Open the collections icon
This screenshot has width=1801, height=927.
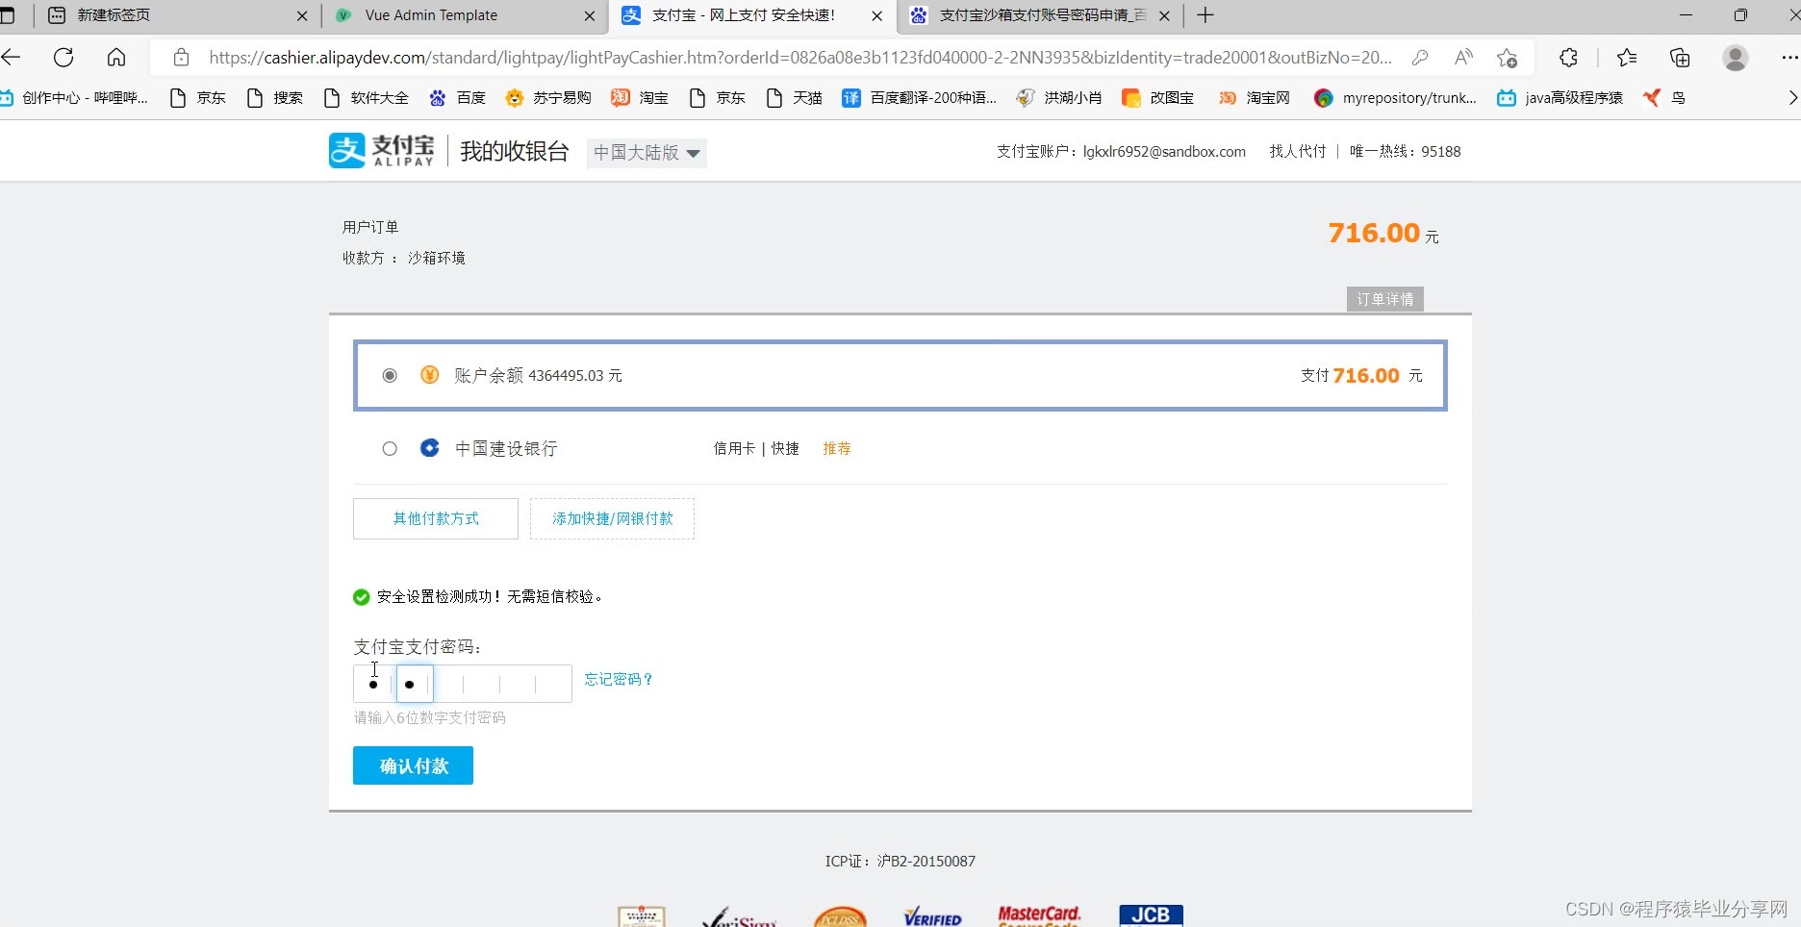coord(1680,58)
